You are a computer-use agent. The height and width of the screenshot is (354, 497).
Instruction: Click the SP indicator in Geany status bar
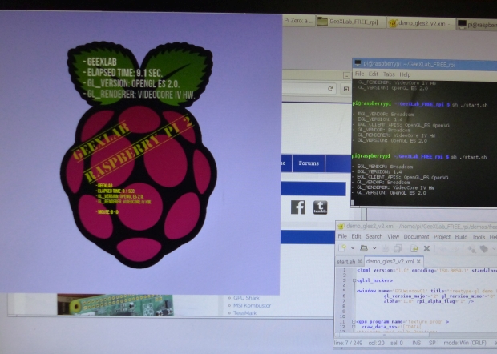pyautogui.click(x=432, y=343)
